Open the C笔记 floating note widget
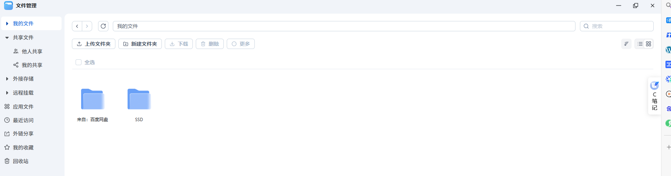Image resolution: width=671 pixels, height=176 pixels. [654, 96]
